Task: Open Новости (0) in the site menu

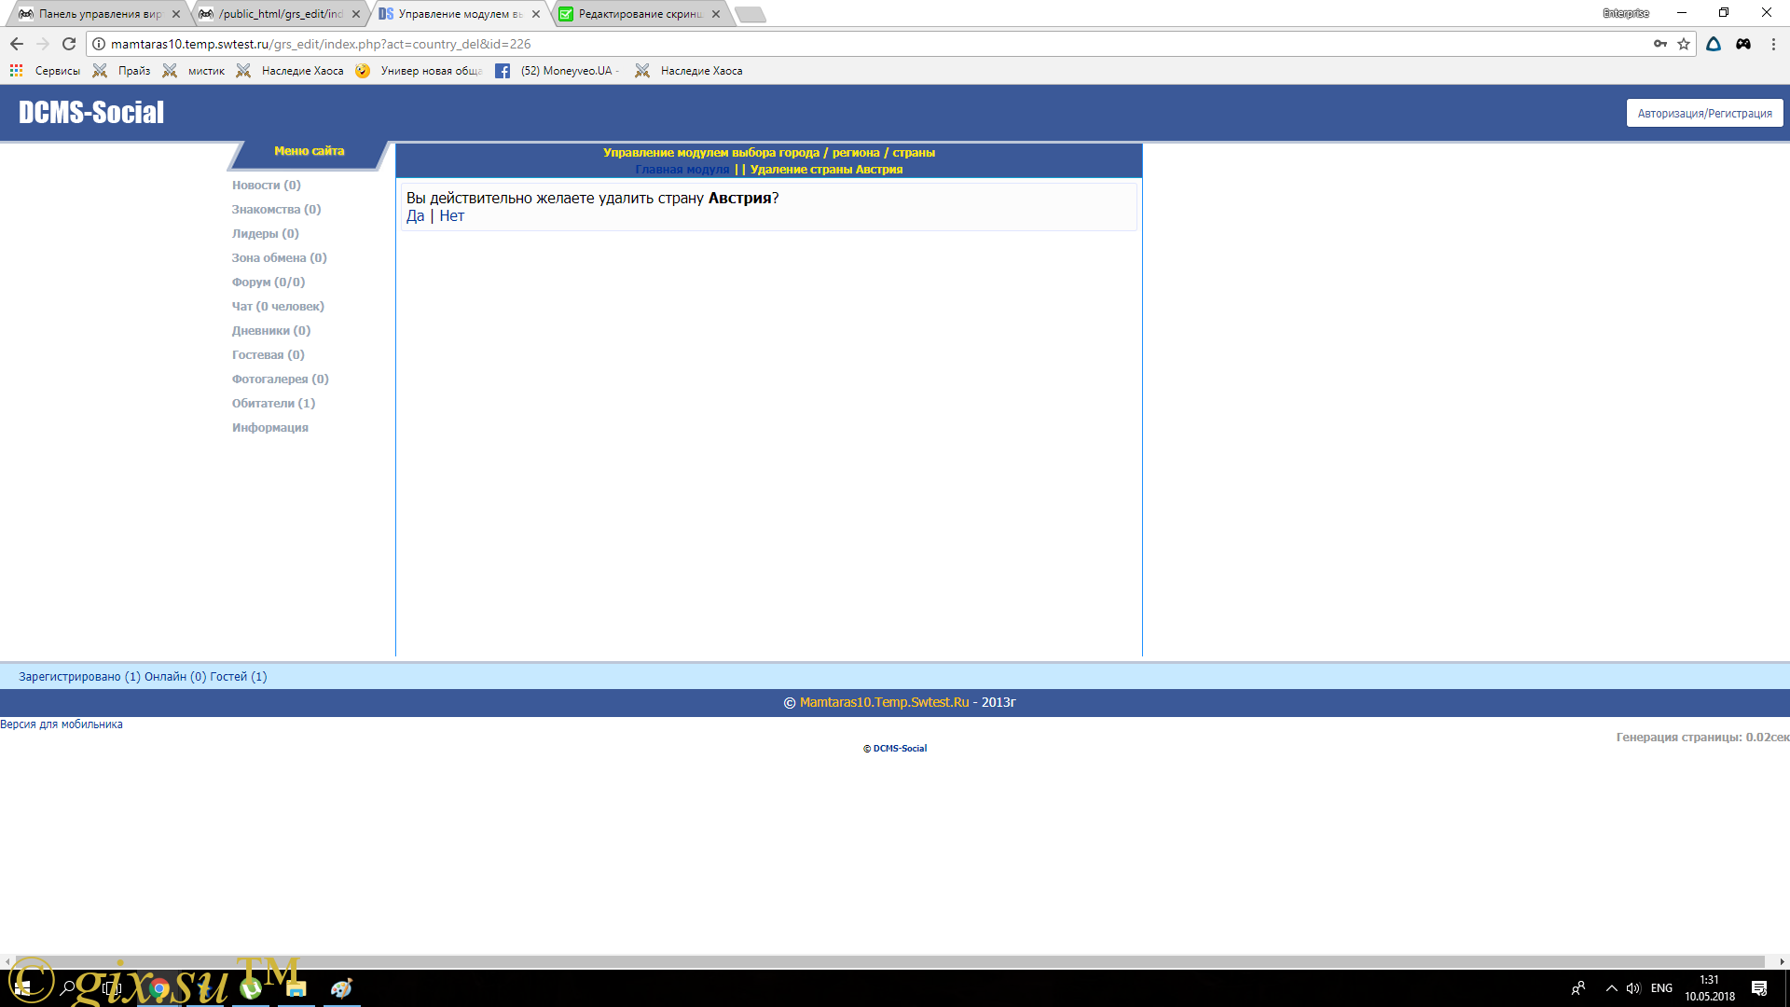Action: (267, 186)
